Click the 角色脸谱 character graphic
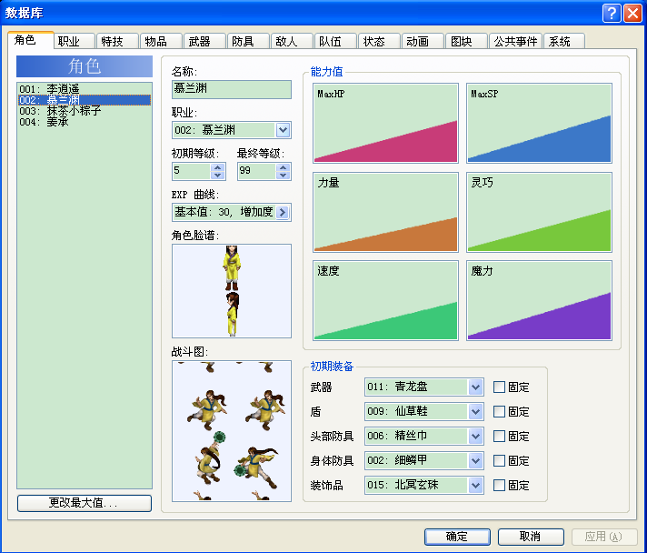Screen dimensions: 647x553 point(232,291)
